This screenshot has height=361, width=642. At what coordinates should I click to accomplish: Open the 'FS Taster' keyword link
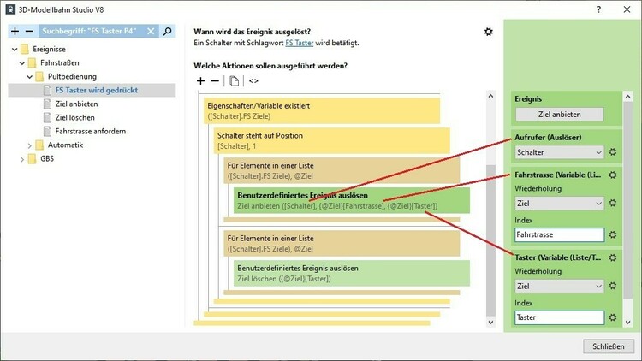pos(300,43)
